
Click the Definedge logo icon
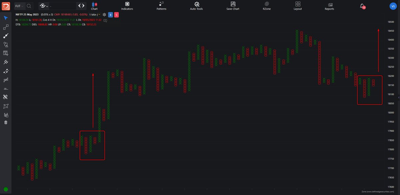[6, 6]
